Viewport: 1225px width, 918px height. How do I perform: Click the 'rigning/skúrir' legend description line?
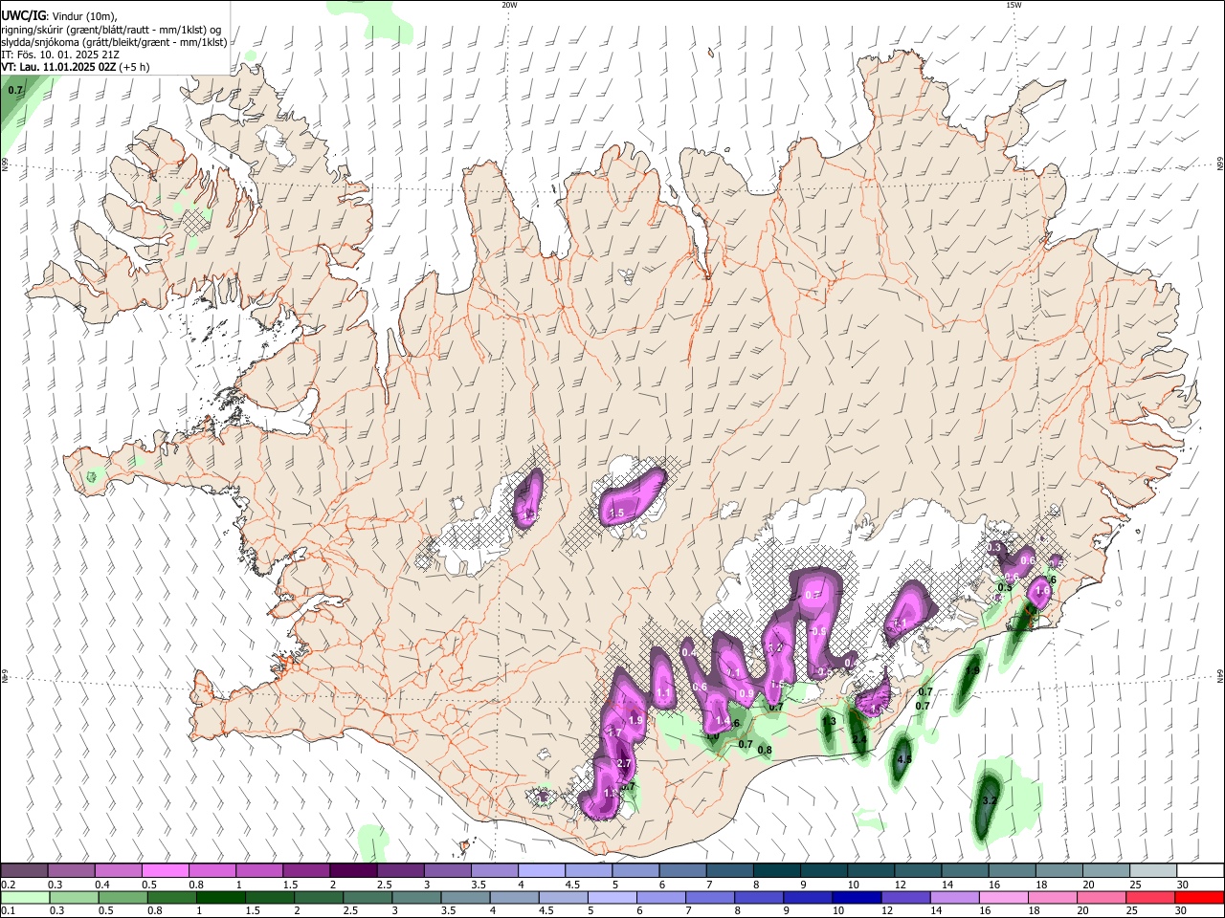[x=111, y=29]
